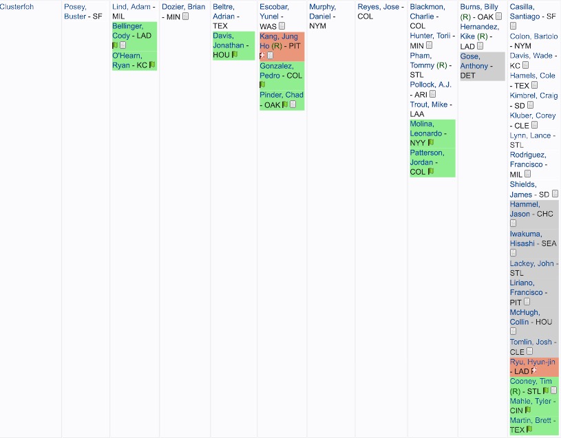Select the Jung Ho Kang player link

pos(279,41)
